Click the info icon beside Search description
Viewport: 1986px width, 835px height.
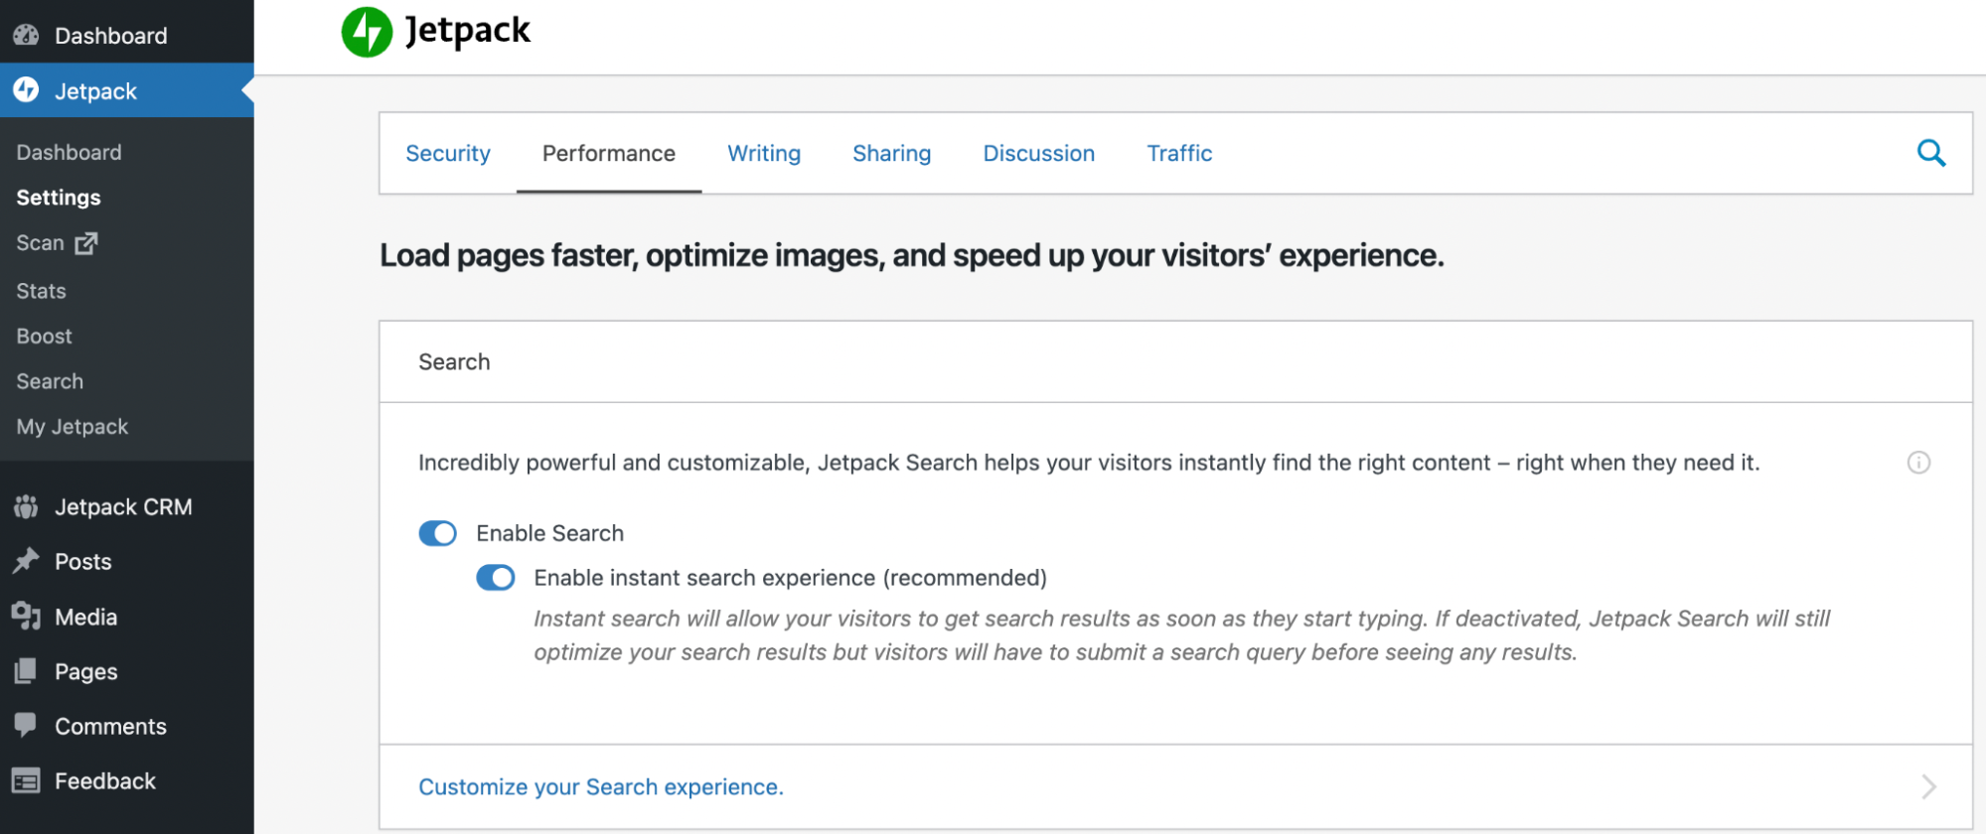coord(1918,463)
